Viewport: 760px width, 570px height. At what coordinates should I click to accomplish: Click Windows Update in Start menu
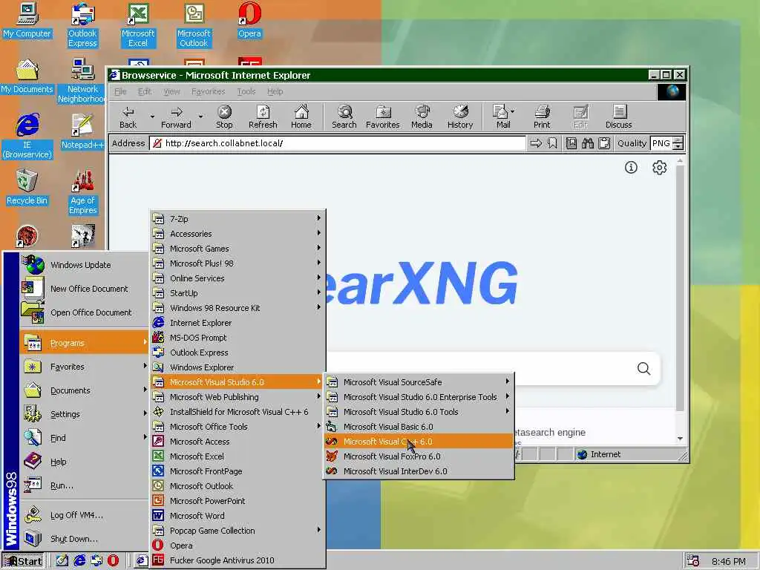click(84, 265)
